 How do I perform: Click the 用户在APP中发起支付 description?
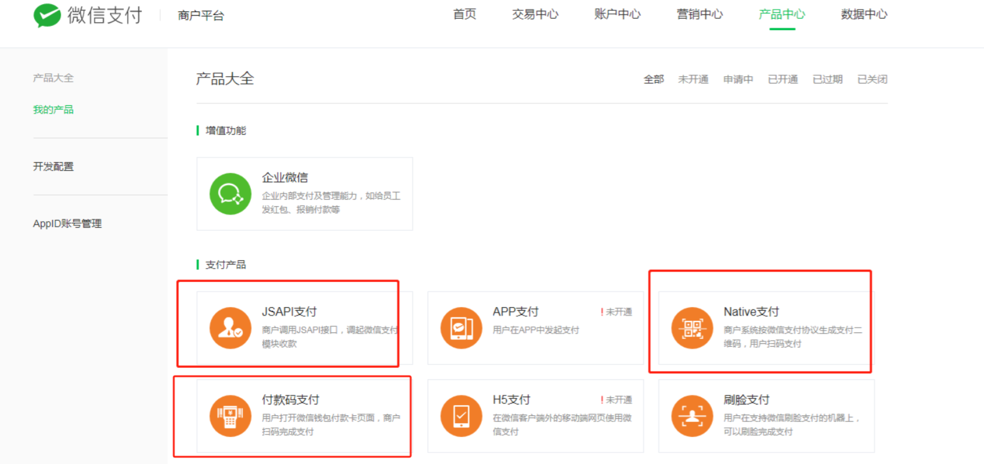(536, 330)
